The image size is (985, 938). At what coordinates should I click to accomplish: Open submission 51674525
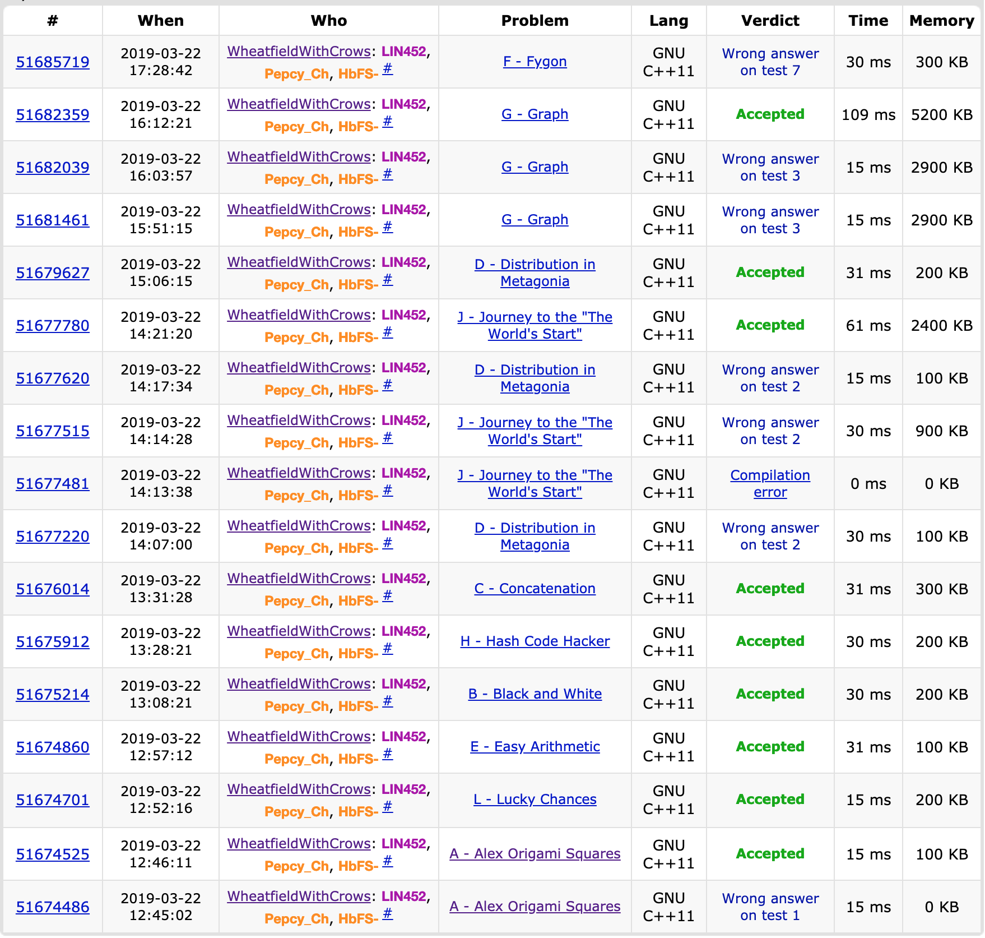[x=53, y=854]
